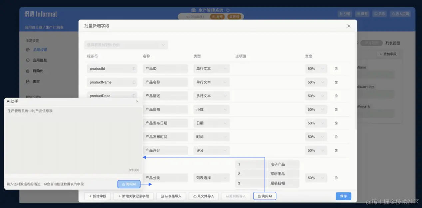
Task: Click 从表格导入 in the bottom toolbar
Action: click(171, 196)
